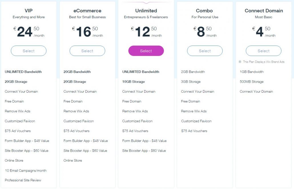Image resolution: width=294 pixels, height=189 pixels.
Task: Click the Connect Domain plan heading
Action: click(264, 11)
